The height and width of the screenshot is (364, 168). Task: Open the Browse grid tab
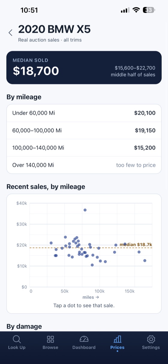pyautogui.click(x=50, y=343)
